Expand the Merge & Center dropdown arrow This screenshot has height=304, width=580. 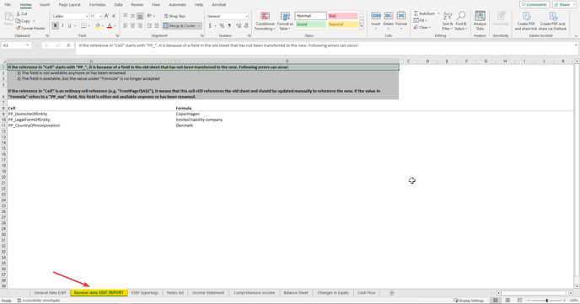click(x=199, y=26)
